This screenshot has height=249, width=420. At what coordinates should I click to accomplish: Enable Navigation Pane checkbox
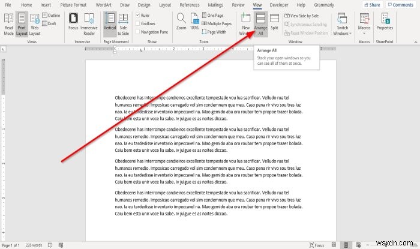[137, 32]
